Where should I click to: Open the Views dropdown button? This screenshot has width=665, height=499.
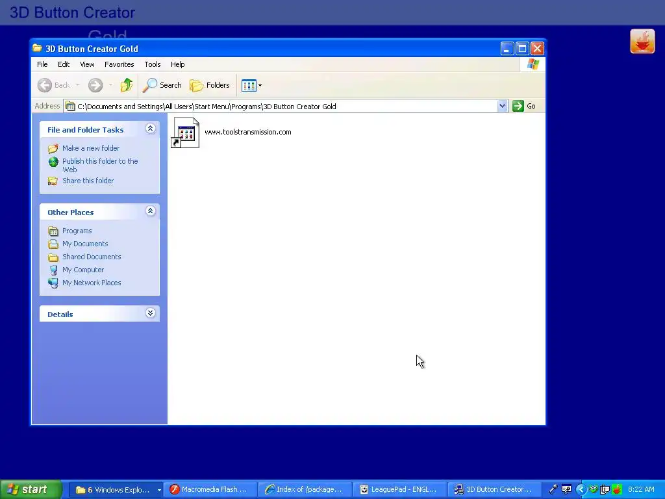(251, 85)
